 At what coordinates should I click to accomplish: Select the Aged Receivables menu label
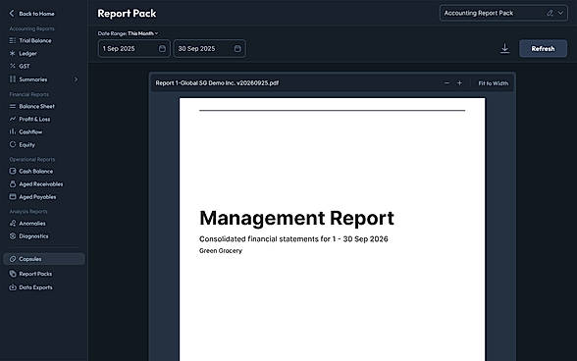click(x=41, y=183)
